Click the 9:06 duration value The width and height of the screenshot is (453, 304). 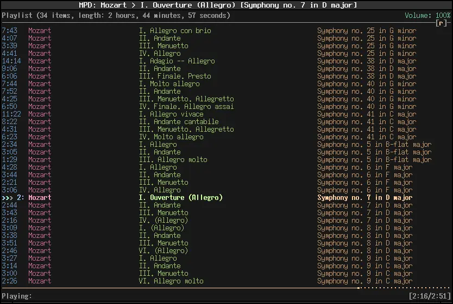[x=9, y=69]
